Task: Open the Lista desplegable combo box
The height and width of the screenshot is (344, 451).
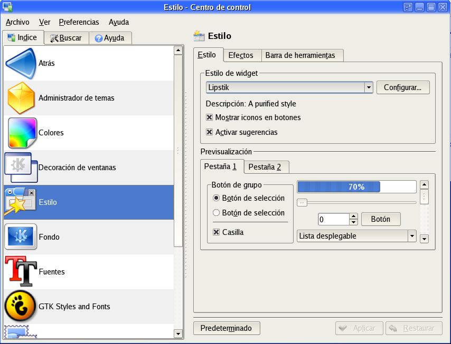Action: coord(356,236)
